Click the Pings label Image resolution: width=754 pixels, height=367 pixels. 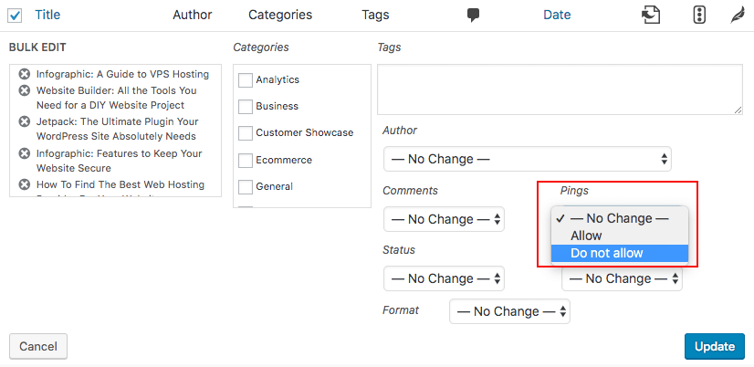pos(574,191)
